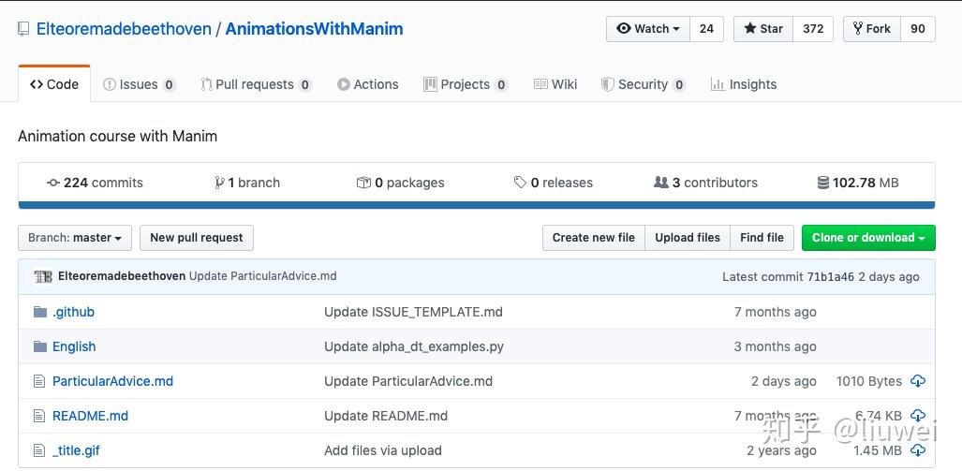This screenshot has width=962, height=471.
Task: Click the Pull requests merge icon
Action: (207, 84)
